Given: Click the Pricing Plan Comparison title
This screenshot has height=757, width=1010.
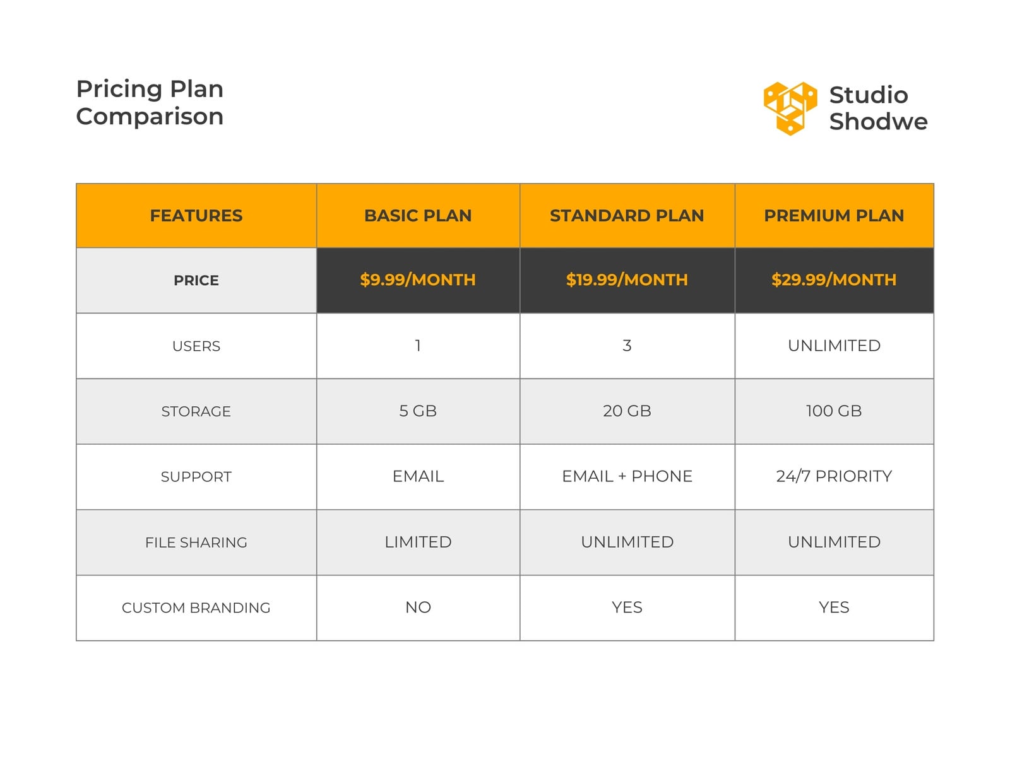Looking at the screenshot, I should point(150,102).
